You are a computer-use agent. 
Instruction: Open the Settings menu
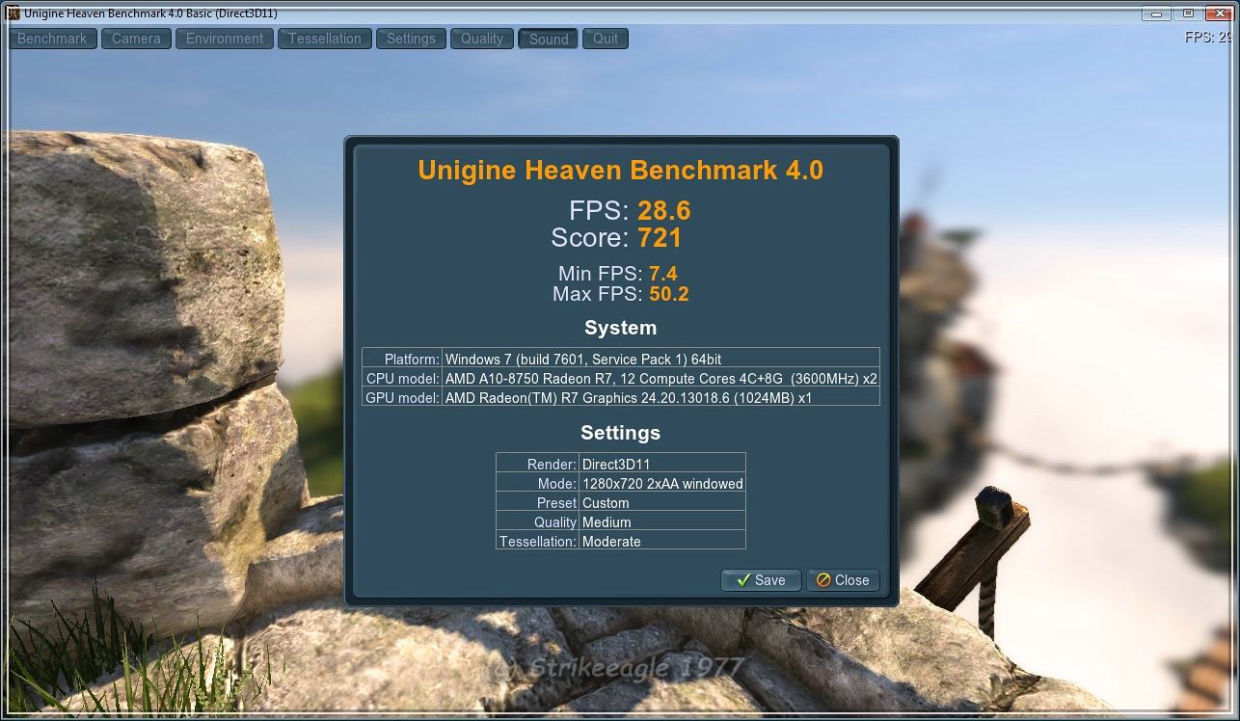411,39
